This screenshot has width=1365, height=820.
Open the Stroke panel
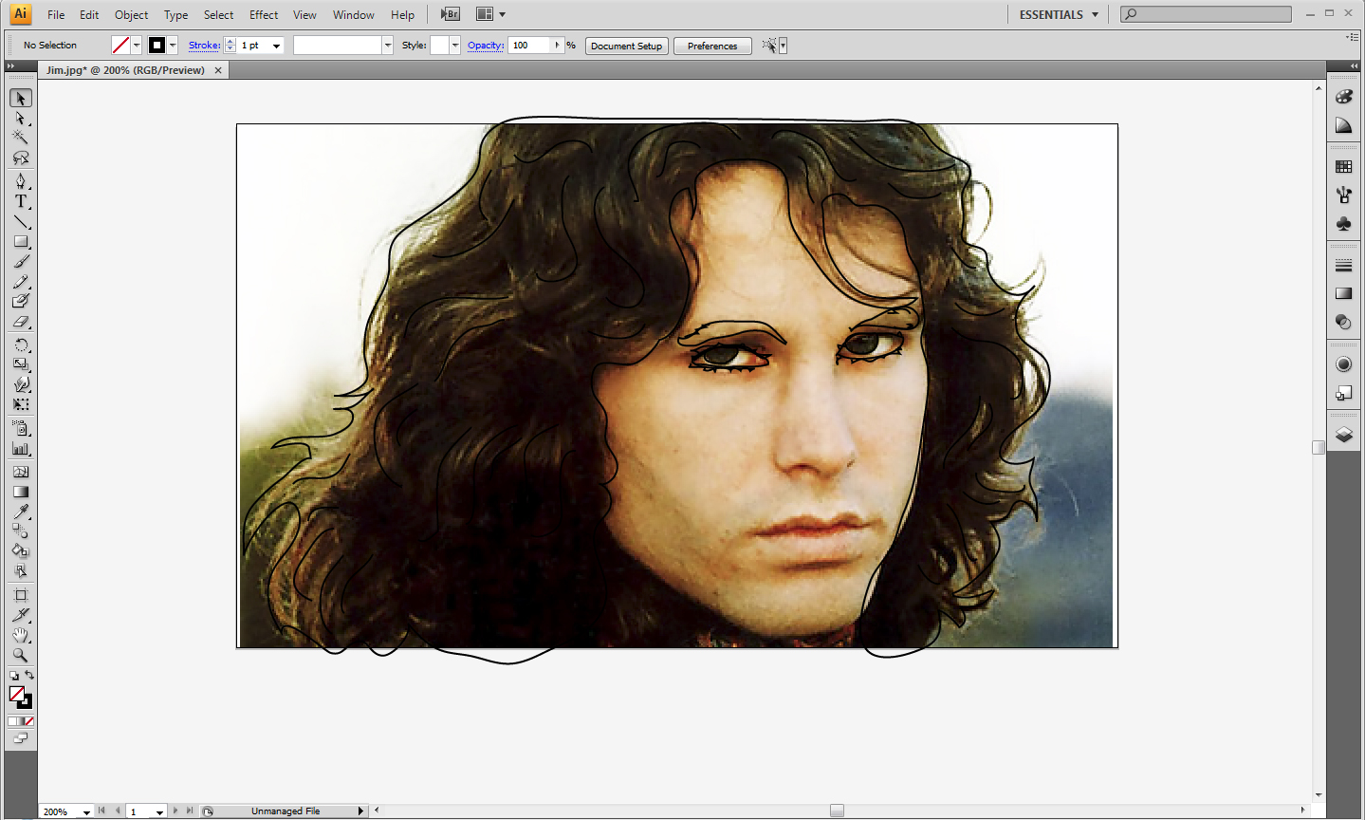[x=1343, y=266]
